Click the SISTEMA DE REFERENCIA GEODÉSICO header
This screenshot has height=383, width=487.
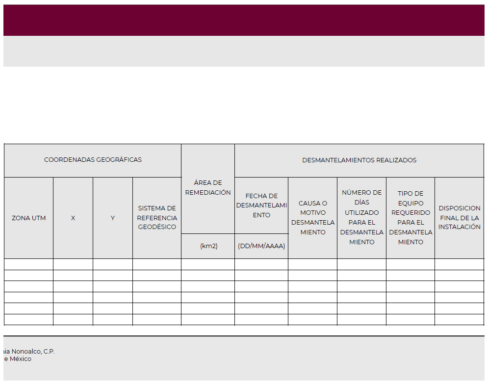click(157, 218)
